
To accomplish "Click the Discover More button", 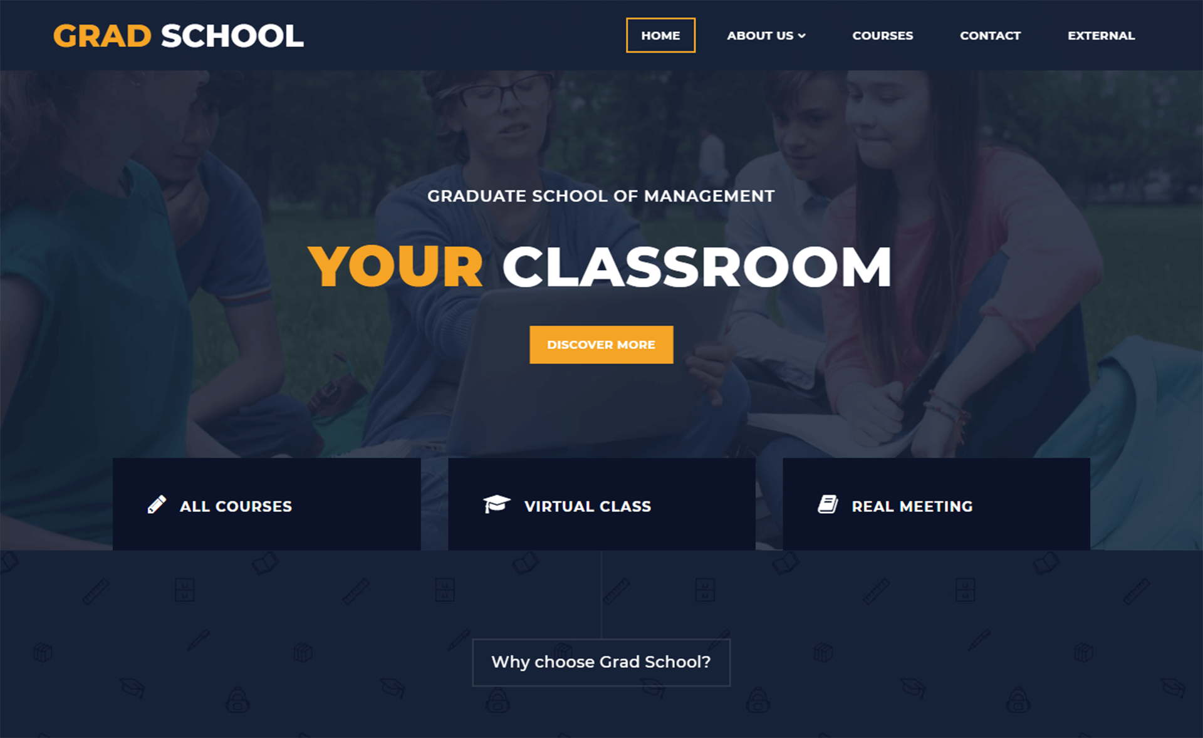I will coord(601,345).
